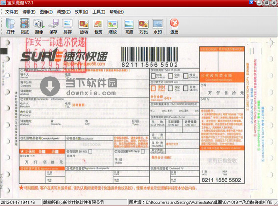Select the 旋转 (Rotate) tool
Screen dimensions: 278x206
(84, 26)
